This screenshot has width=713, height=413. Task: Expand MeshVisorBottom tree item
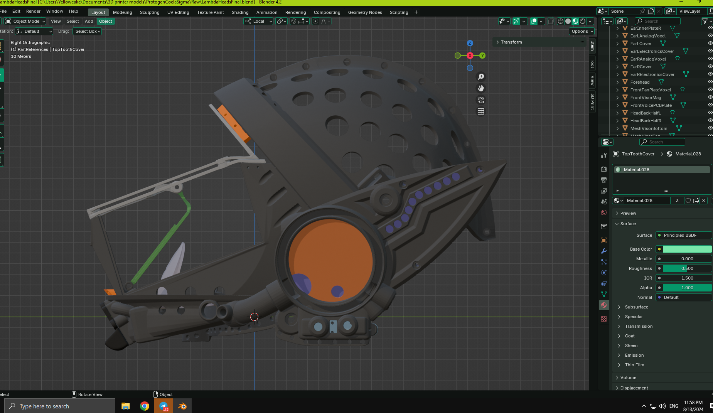(617, 128)
